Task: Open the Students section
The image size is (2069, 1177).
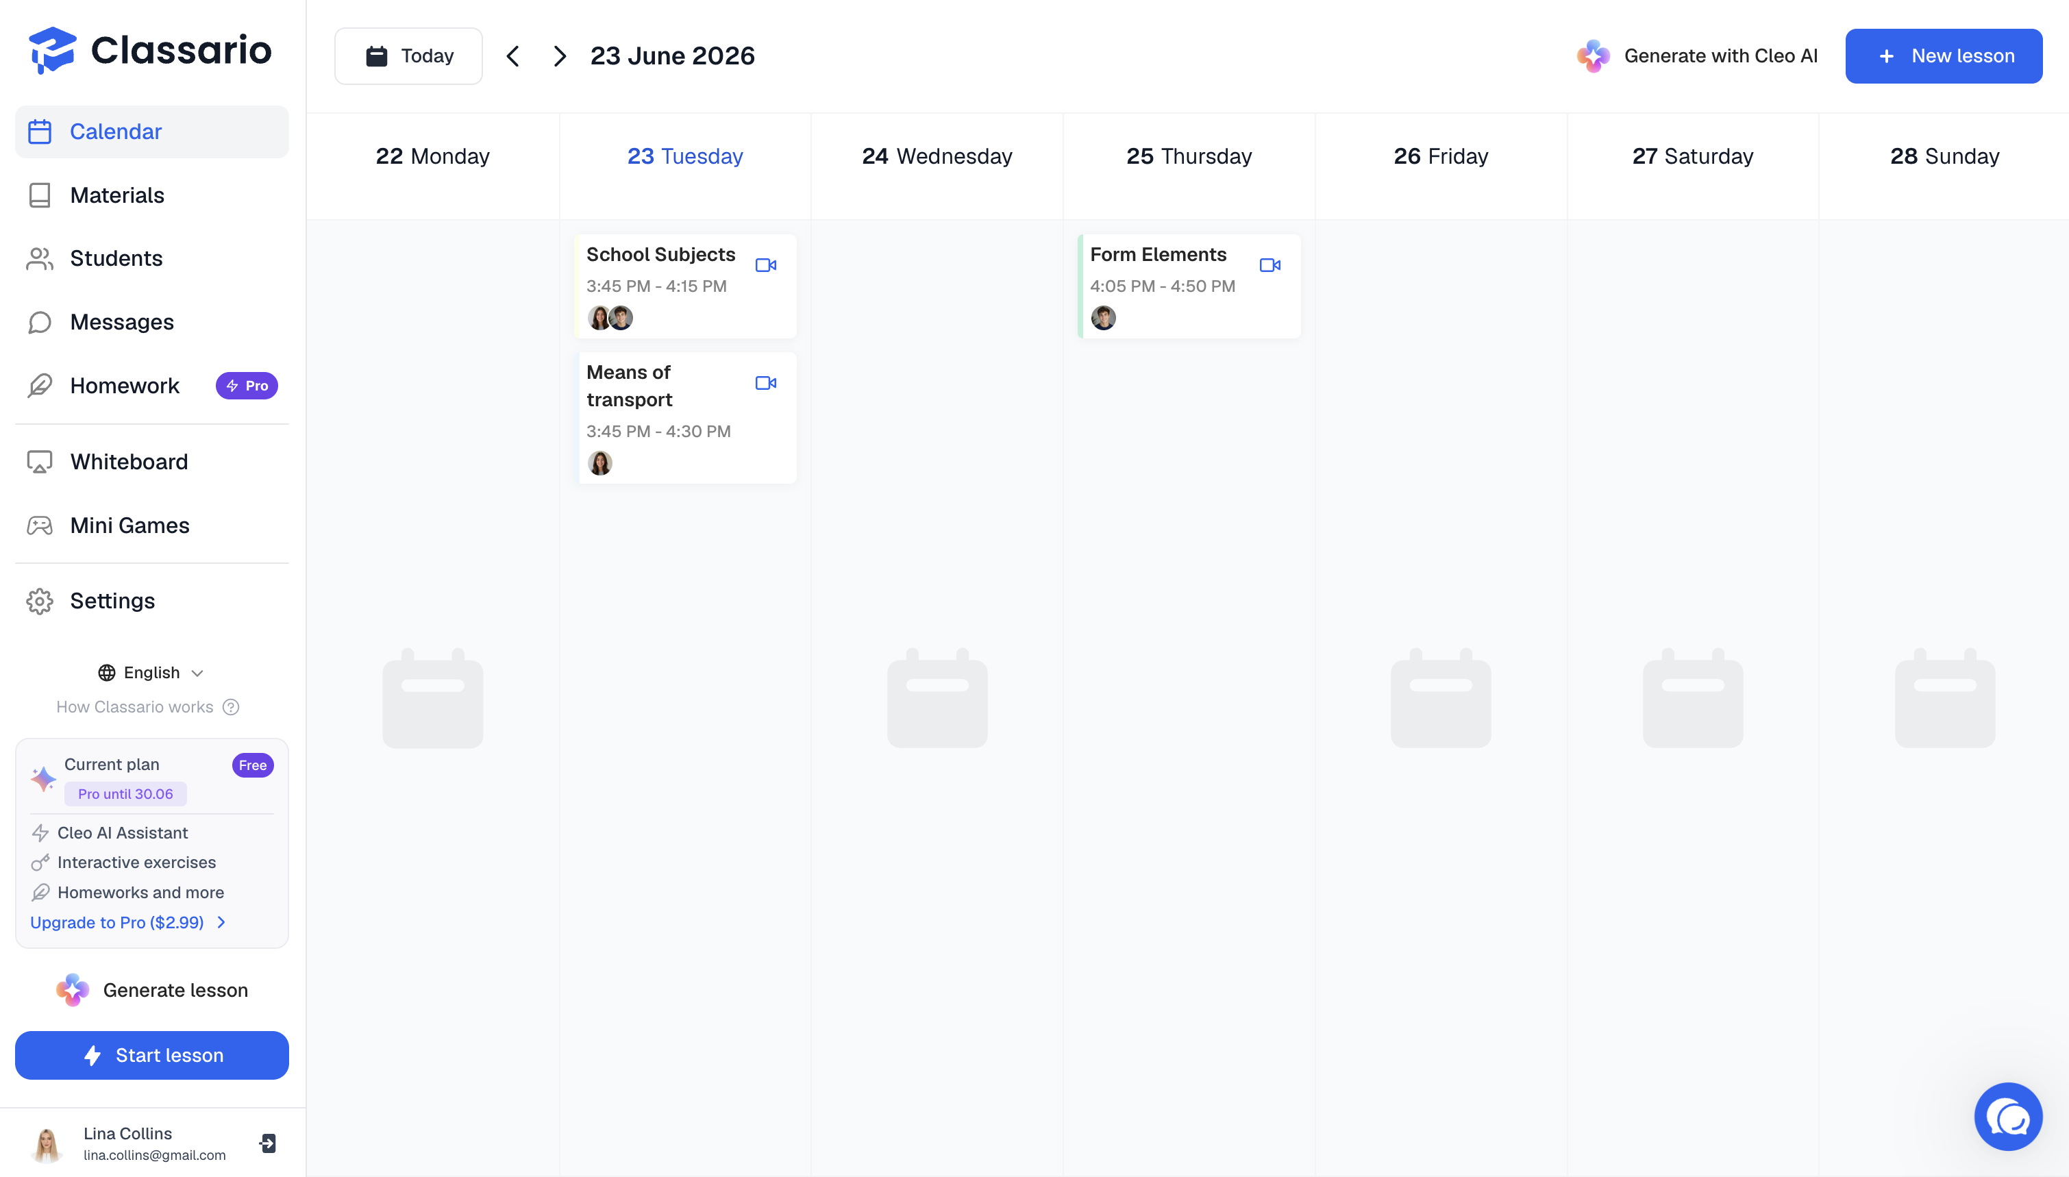Action: point(152,259)
